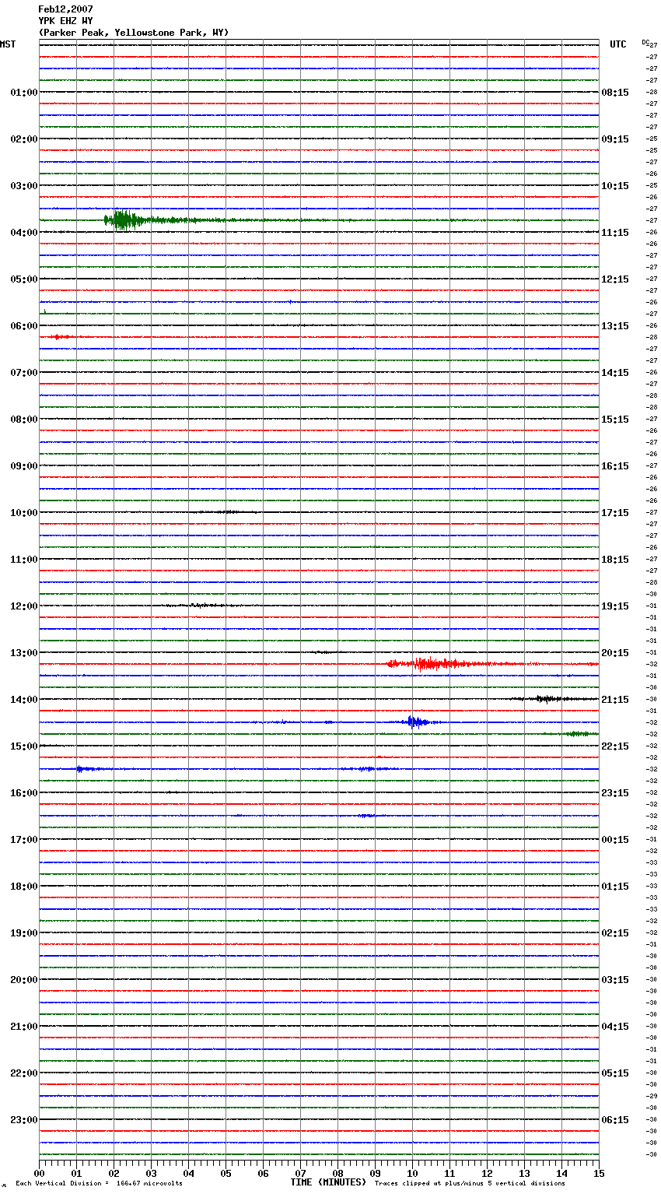Select the Traces clipped footer note
Screen dimensions: 661x1194
click(470, 1184)
